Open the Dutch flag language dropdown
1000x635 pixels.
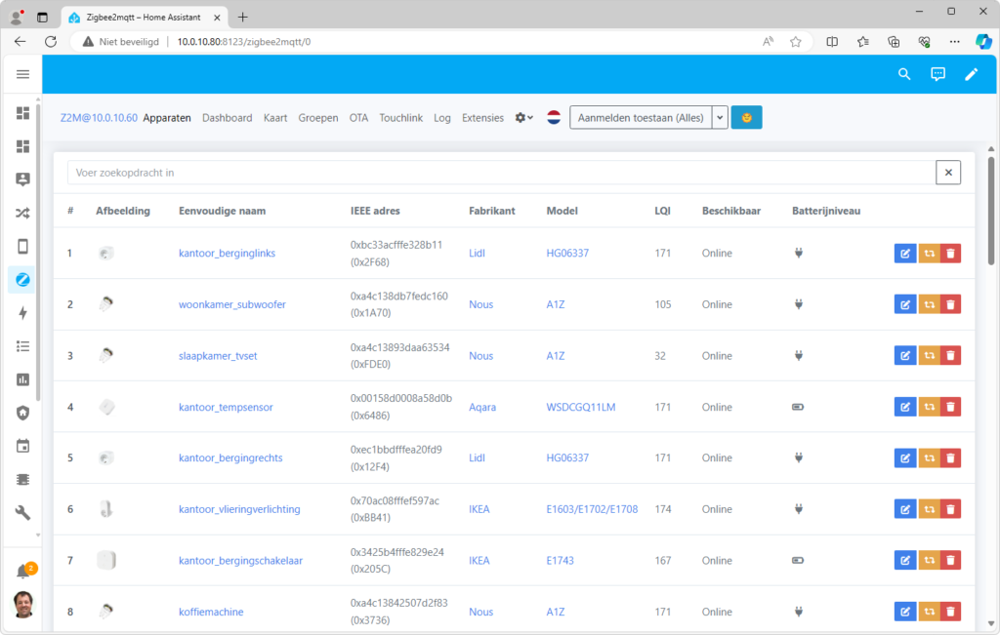pyautogui.click(x=554, y=118)
